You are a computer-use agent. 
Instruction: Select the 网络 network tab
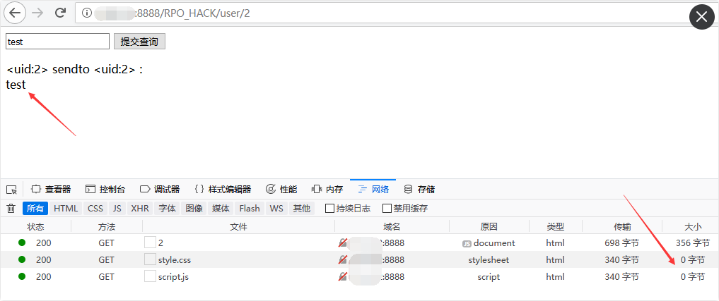(373, 190)
